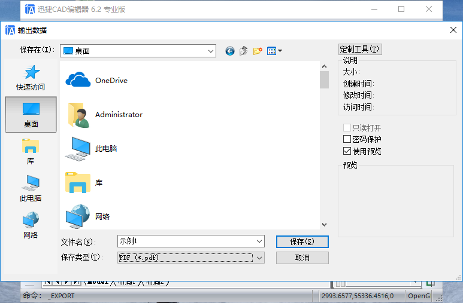Click the 取消 button
The height and width of the screenshot is (303, 463).
302,258
